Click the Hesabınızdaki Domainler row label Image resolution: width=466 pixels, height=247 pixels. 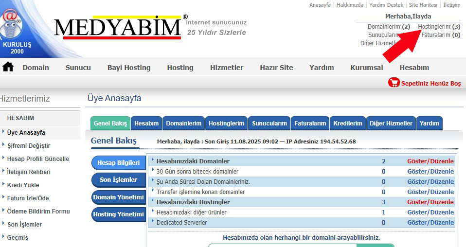pyautogui.click(x=193, y=161)
